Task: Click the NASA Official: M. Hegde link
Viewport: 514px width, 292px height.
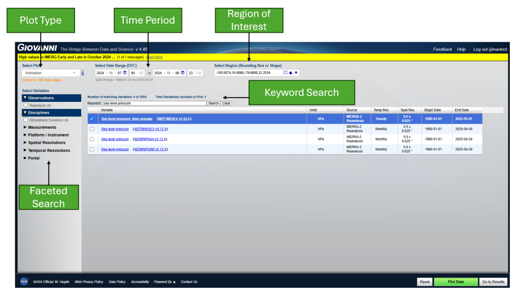Action: tap(51, 282)
